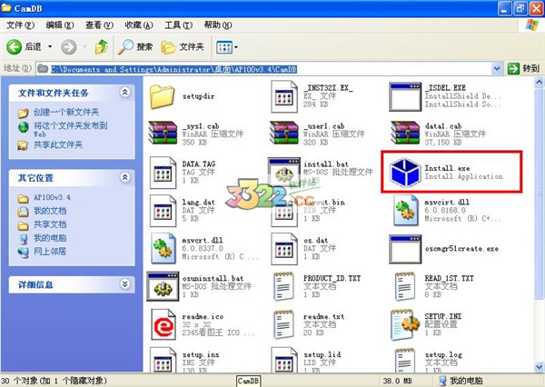The height and width of the screenshot is (387, 545).
Task: Select the os.dat file icon
Action: click(284, 249)
